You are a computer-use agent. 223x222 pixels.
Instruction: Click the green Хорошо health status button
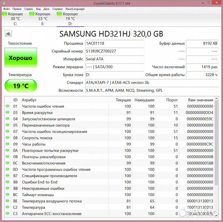(x=21, y=58)
